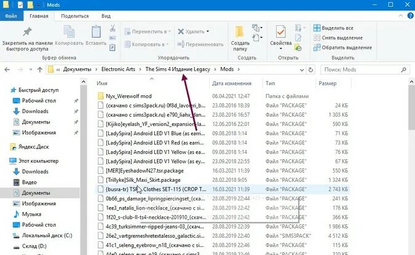Open Изображения under Этот компьютер

point(39,203)
